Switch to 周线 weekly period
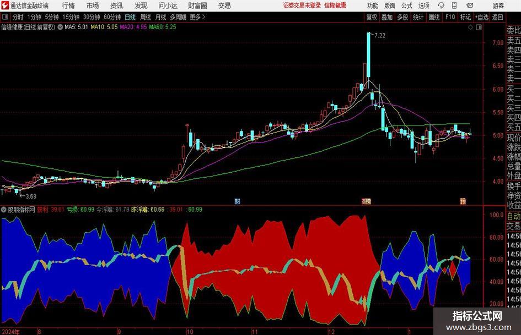Image resolution: width=521 pixels, height=335 pixels. (x=145, y=17)
